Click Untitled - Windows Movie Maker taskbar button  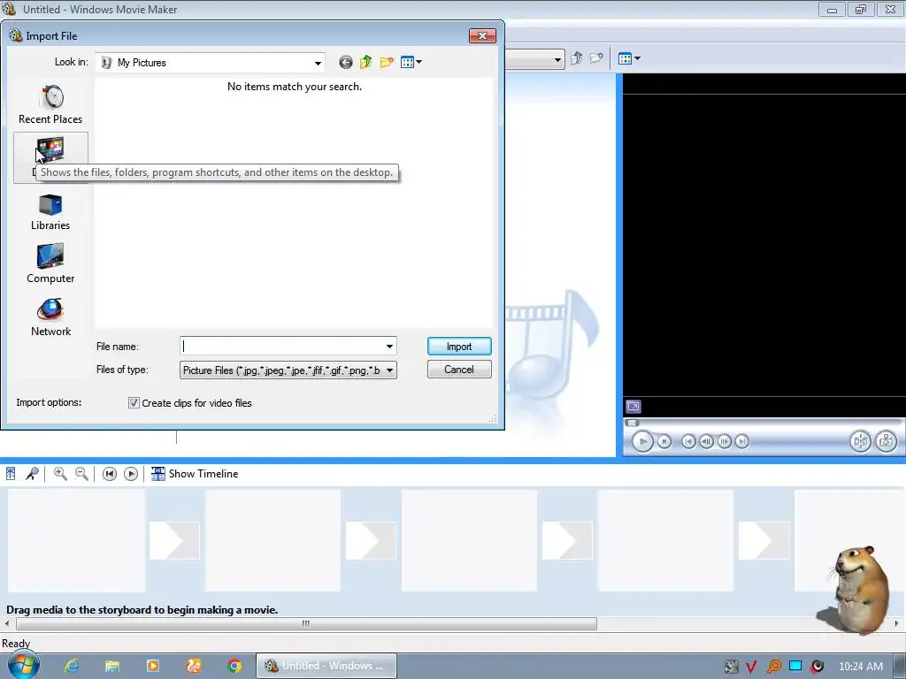pos(326,667)
